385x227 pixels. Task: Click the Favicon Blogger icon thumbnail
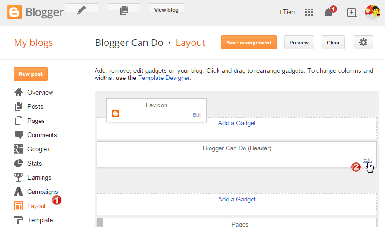115,113
